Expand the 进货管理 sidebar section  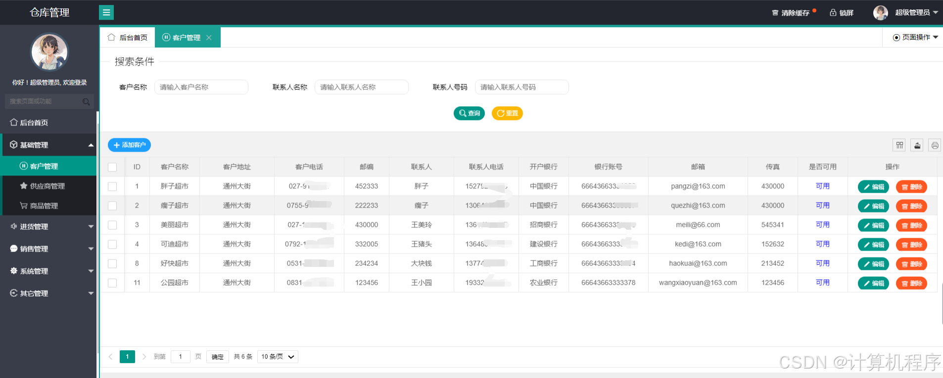(x=48, y=226)
